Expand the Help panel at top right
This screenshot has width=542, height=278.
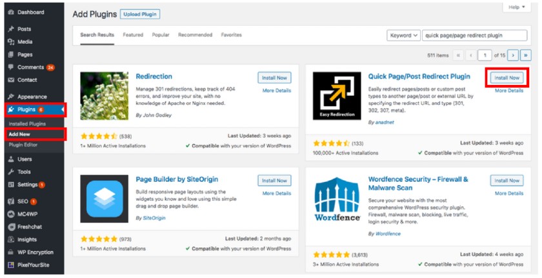[516, 7]
